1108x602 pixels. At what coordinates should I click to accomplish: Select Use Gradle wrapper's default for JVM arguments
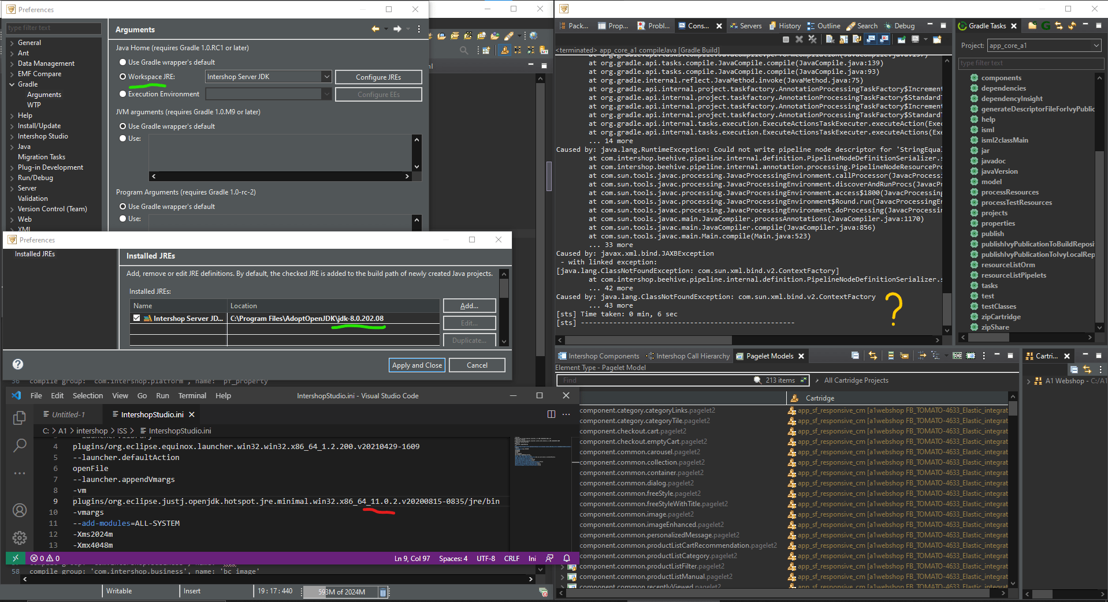pos(122,126)
